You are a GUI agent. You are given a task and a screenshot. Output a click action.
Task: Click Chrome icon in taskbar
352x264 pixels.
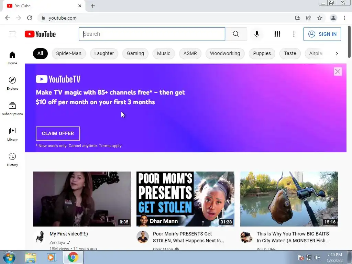point(73,257)
